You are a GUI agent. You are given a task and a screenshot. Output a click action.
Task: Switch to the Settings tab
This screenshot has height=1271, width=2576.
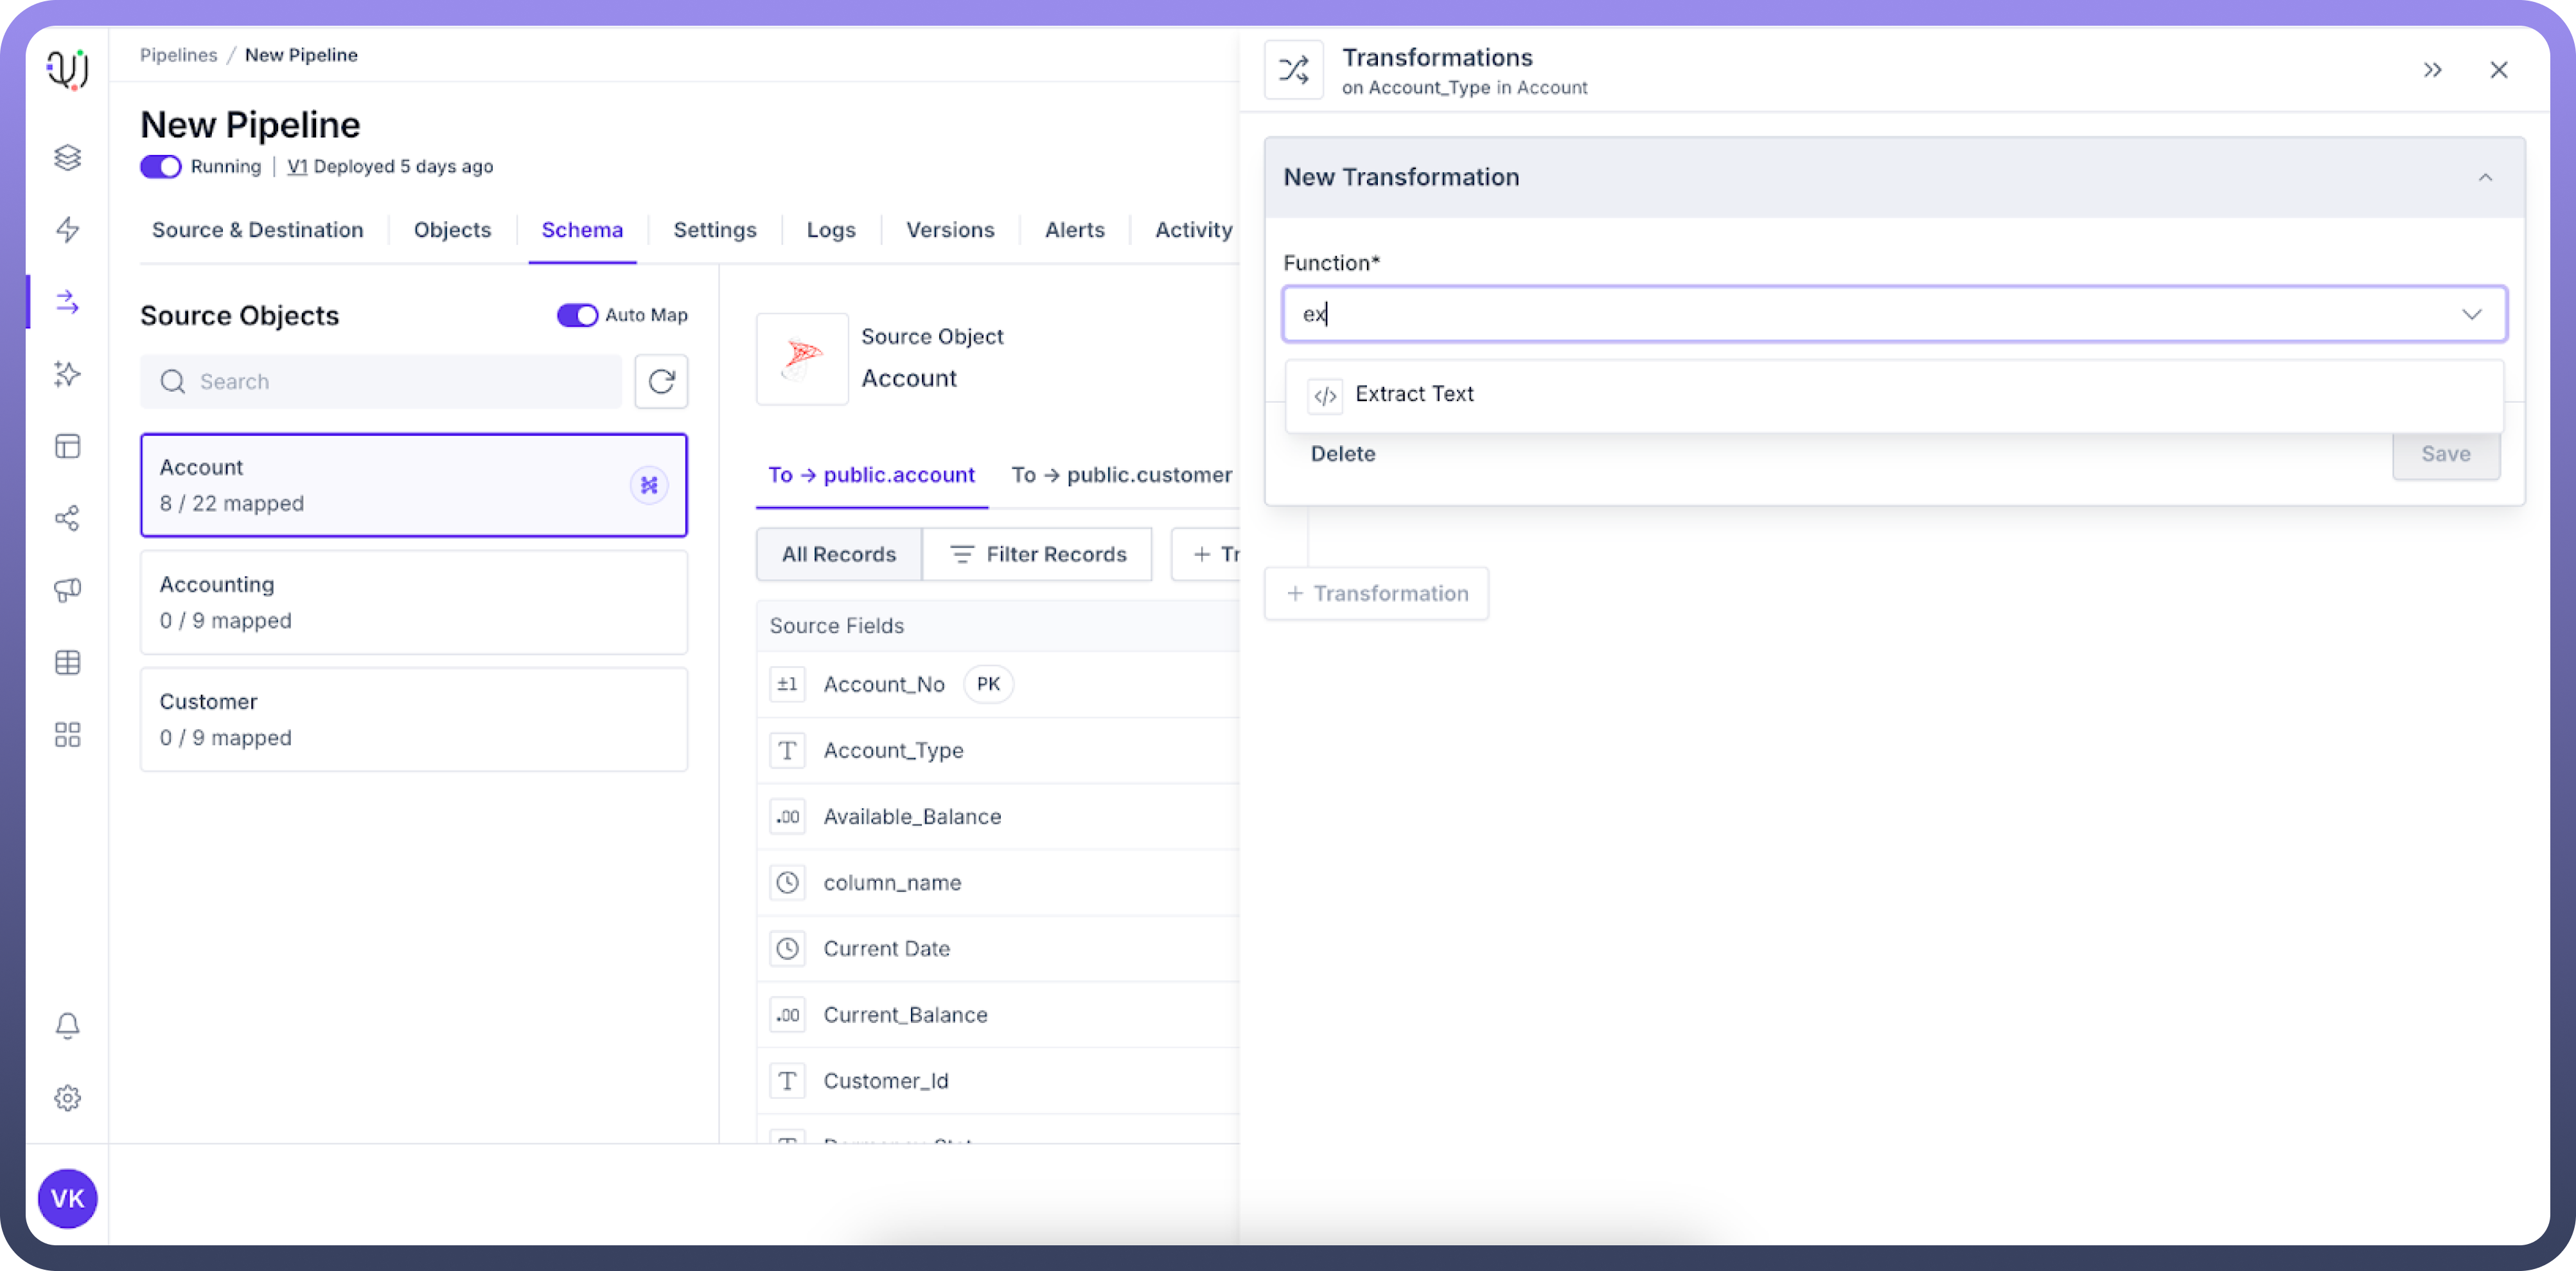[714, 230]
